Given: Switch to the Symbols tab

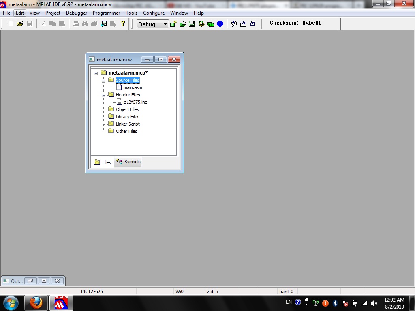Looking at the screenshot, I should coord(128,162).
